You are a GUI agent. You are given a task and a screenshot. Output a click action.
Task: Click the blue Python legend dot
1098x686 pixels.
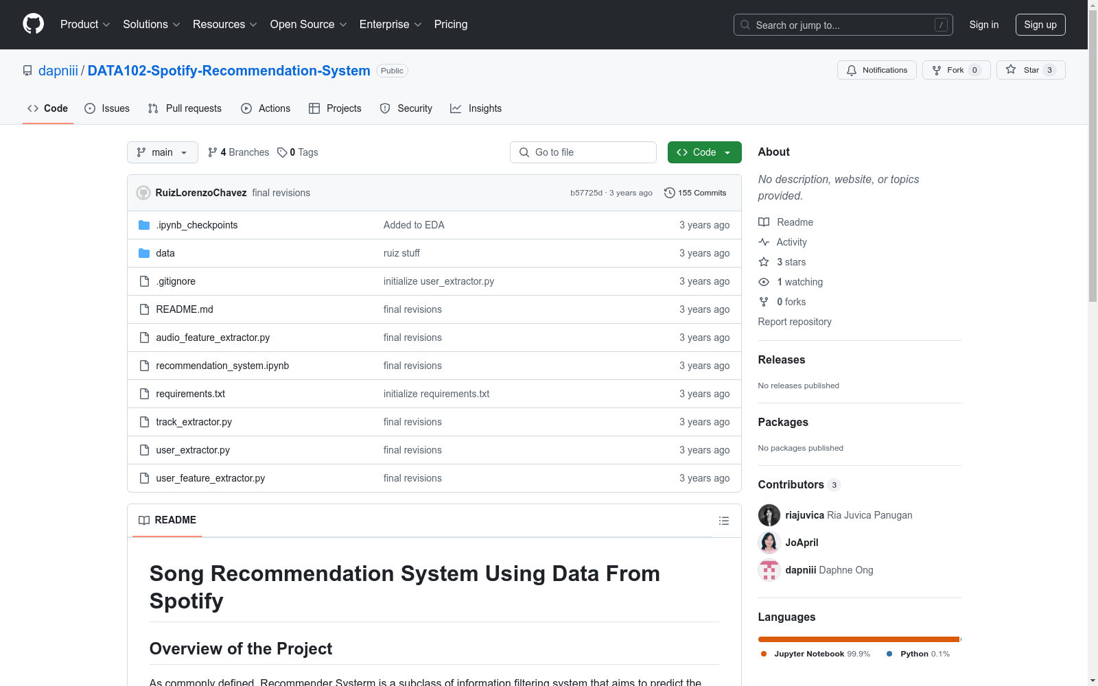point(889,654)
